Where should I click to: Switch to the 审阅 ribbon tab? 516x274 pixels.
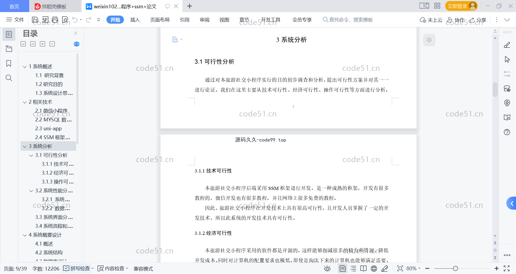coord(204,20)
